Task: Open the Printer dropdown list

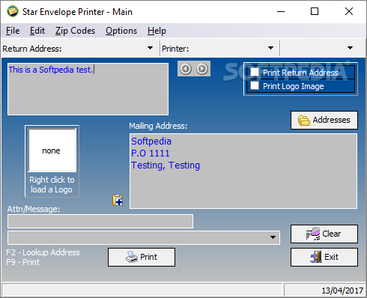Action: pyautogui.click(x=270, y=48)
